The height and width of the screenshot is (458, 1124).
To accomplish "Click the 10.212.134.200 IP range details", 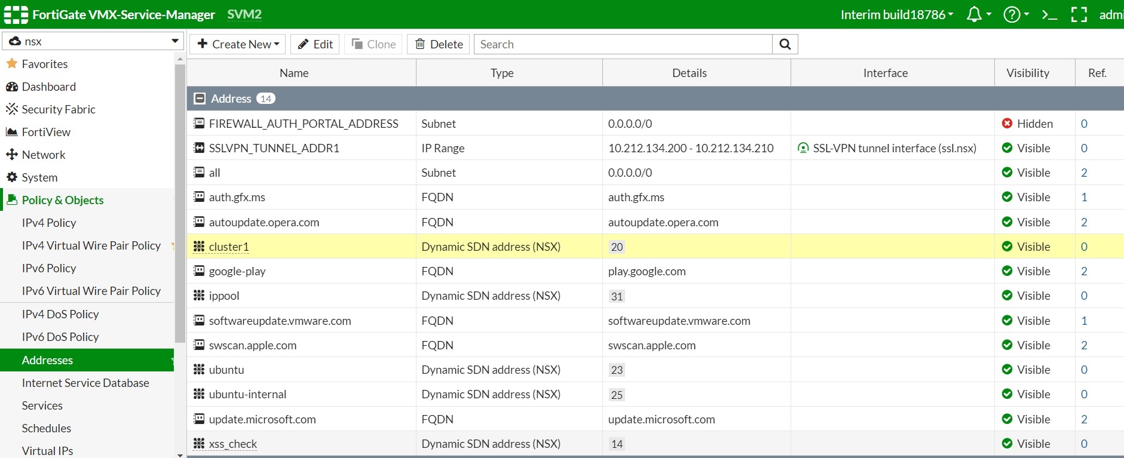I will (x=691, y=148).
